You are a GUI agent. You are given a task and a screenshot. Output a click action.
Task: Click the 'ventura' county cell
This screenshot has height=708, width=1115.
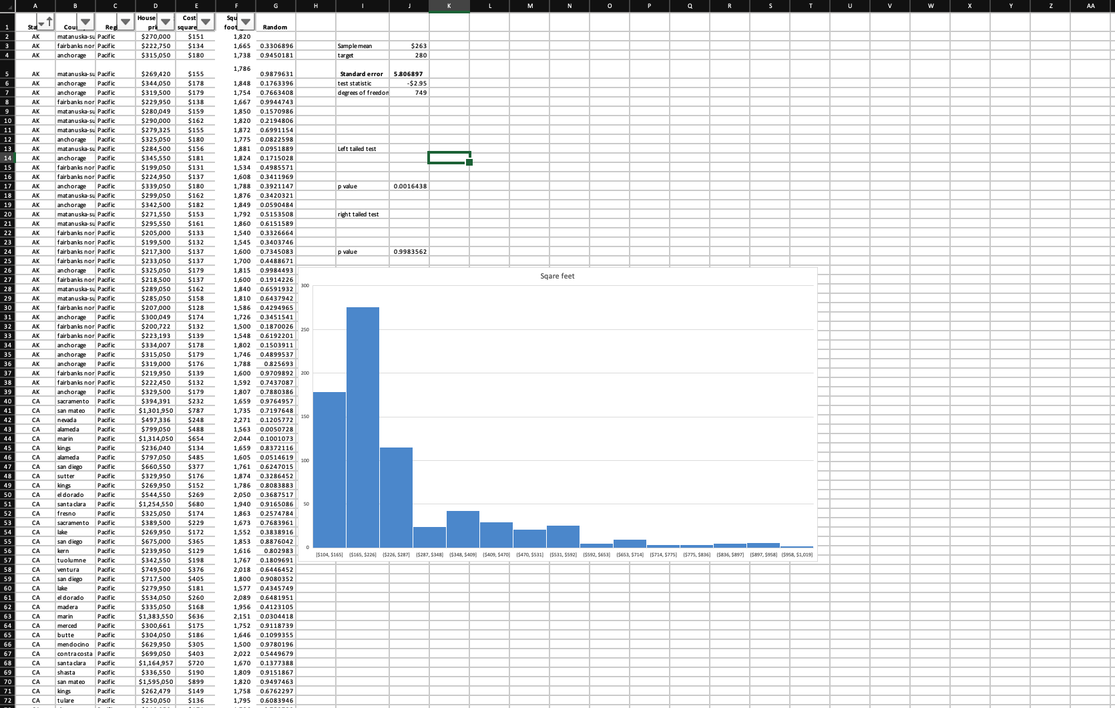coord(75,570)
